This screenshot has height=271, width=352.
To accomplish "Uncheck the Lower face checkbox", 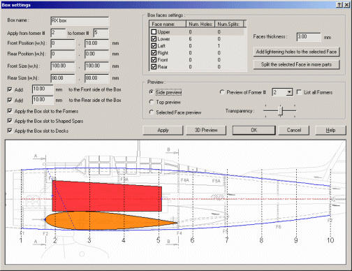I will (x=154, y=39).
